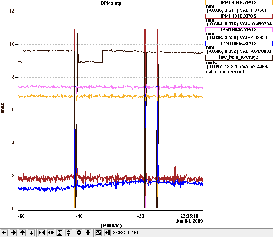273x237 pixels.
Task: Zoom in vertically with the hourglass icon
Action: tap(60, 232)
